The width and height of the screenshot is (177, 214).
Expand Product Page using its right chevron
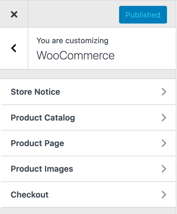click(x=164, y=143)
